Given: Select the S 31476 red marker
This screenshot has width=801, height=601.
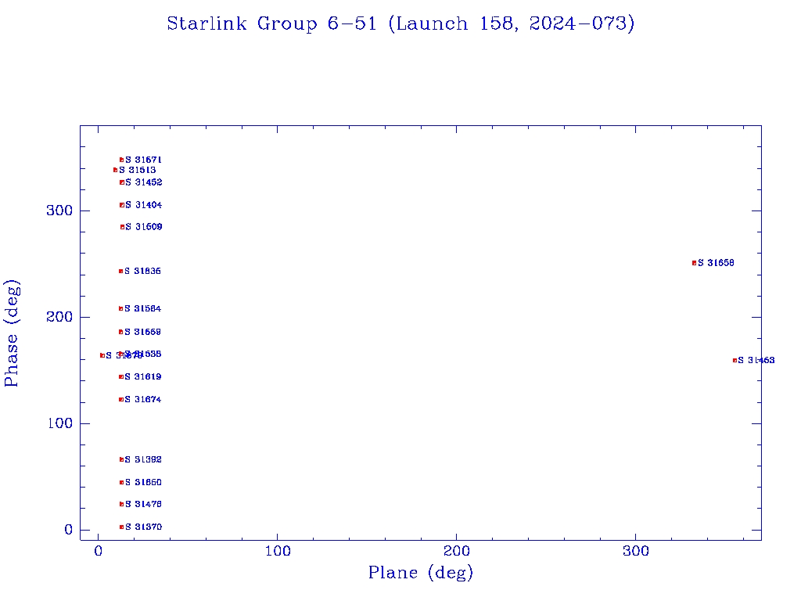Looking at the screenshot, I should tap(121, 504).
